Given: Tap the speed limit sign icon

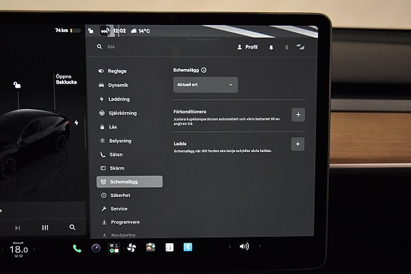Looking at the screenshot, I should (104, 31).
